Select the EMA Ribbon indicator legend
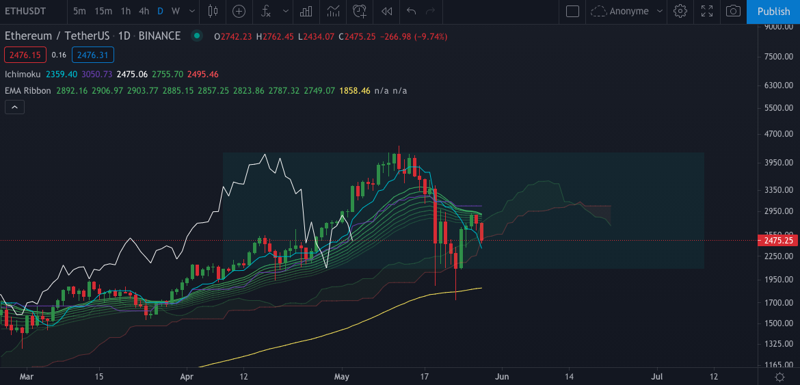800x385 pixels. point(28,91)
